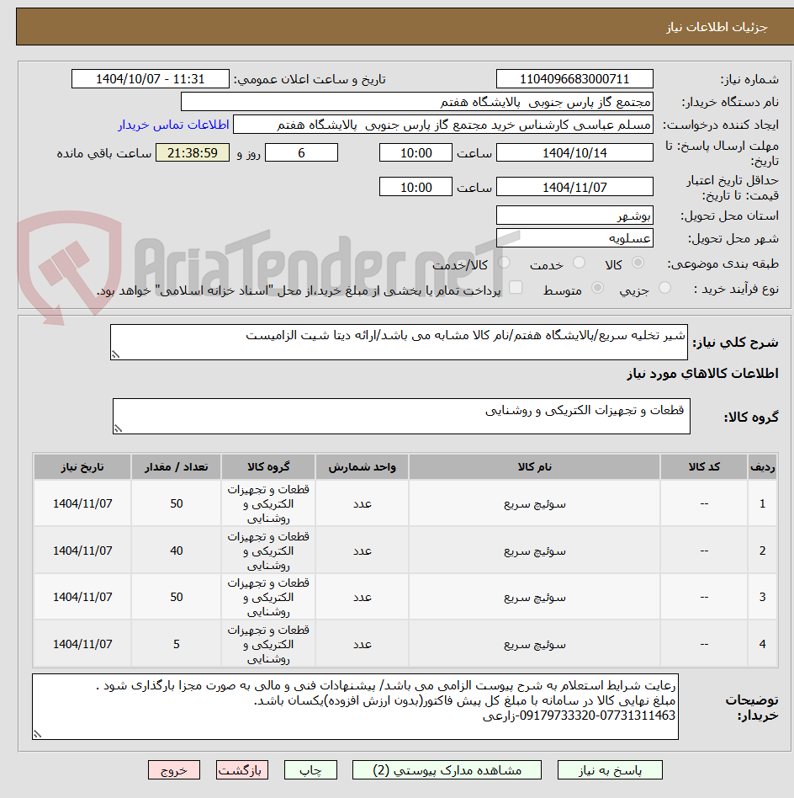
Task: Open اطلاعات تماس خریدار link
Action: (x=173, y=125)
